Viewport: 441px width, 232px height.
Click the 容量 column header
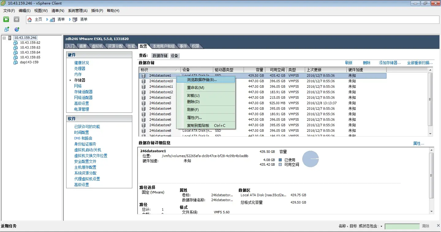[x=254, y=70]
